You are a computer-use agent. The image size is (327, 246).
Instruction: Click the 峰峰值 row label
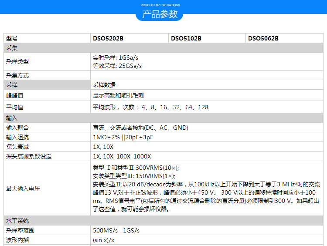click(14, 95)
